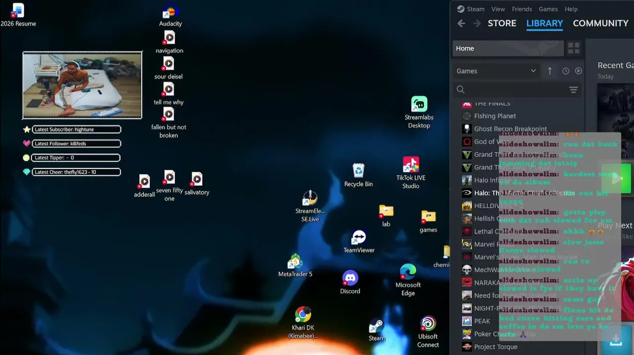This screenshot has width=634, height=355.
Task: Select the sour deisel media file
Action: (169, 69)
